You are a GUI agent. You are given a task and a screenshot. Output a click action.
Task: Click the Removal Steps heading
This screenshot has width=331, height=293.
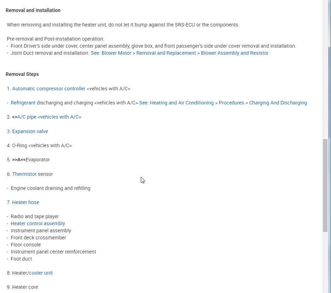click(x=22, y=74)
